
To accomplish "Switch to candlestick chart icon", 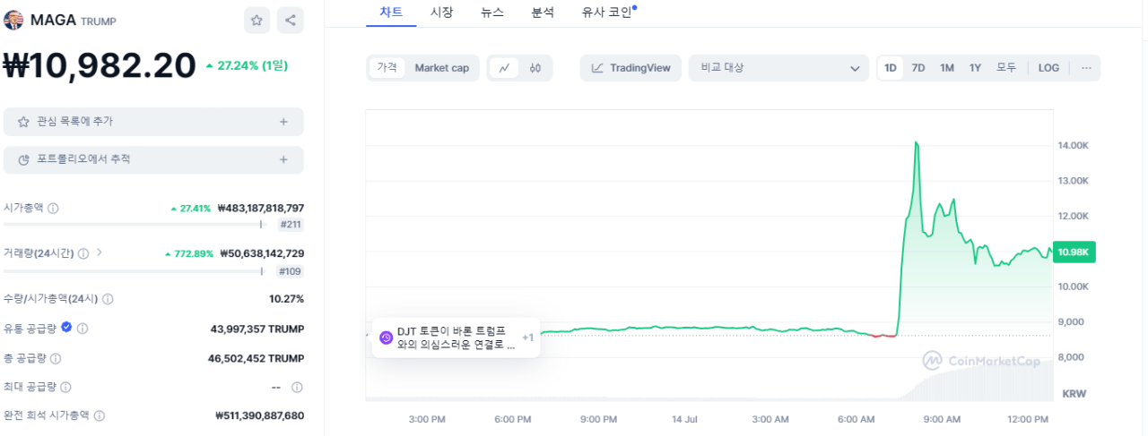I will coord(535,68).
